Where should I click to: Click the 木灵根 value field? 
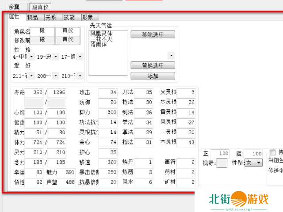pyautogui.click(x=187, y=142)
